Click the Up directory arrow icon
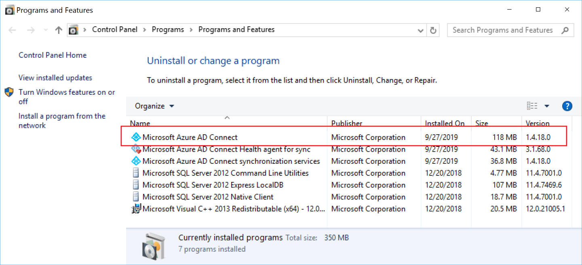Screen dimensions: 582x265 click(x=59, y=30)
